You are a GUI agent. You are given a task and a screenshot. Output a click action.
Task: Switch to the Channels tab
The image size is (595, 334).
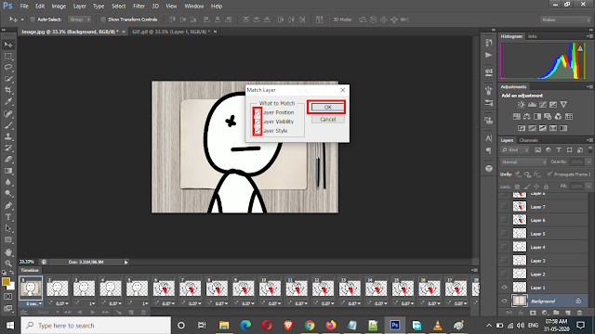[528, 140]
